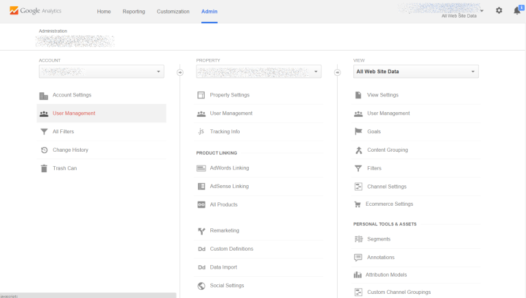Click the Goals flag icon

[x=358, y=131]
